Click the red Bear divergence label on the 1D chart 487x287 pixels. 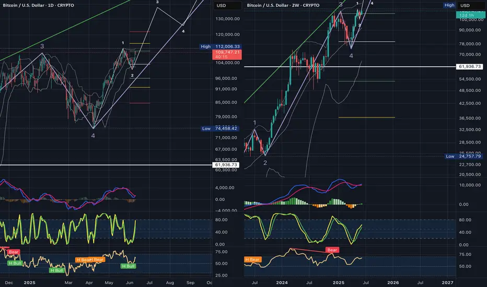click(x=14, y=252)
